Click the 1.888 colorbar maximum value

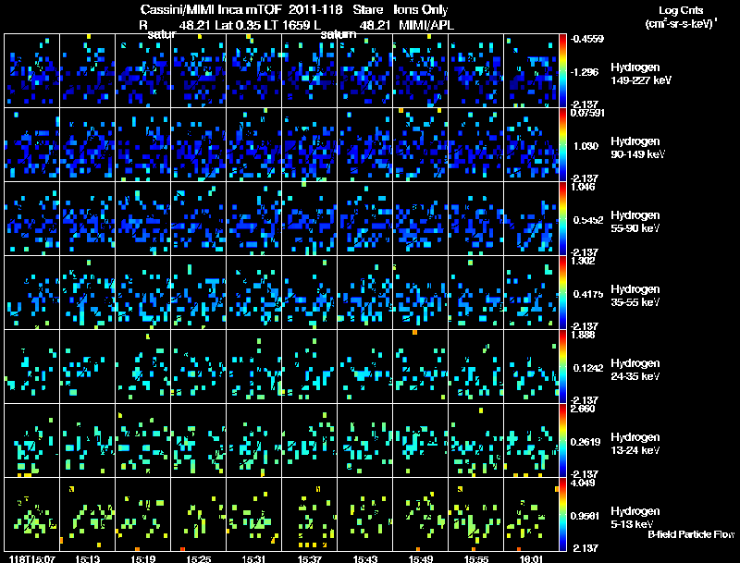[x=583, y=335]
